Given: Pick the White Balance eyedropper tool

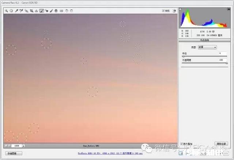Looking at the screenshot, I should pyautogui.click(x=16, y=11).
